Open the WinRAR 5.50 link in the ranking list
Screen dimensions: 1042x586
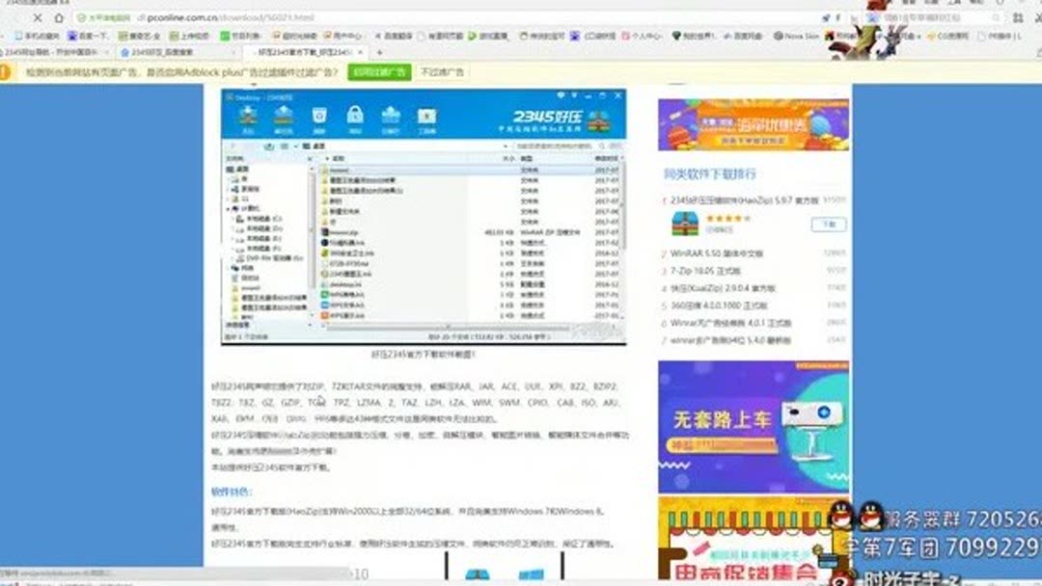(x=716, y=253)
